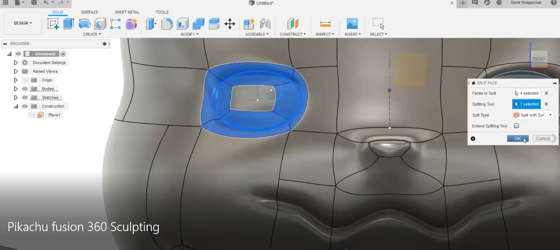Select the Shell tool
This screenshot has width=560, height=250.
183,24
